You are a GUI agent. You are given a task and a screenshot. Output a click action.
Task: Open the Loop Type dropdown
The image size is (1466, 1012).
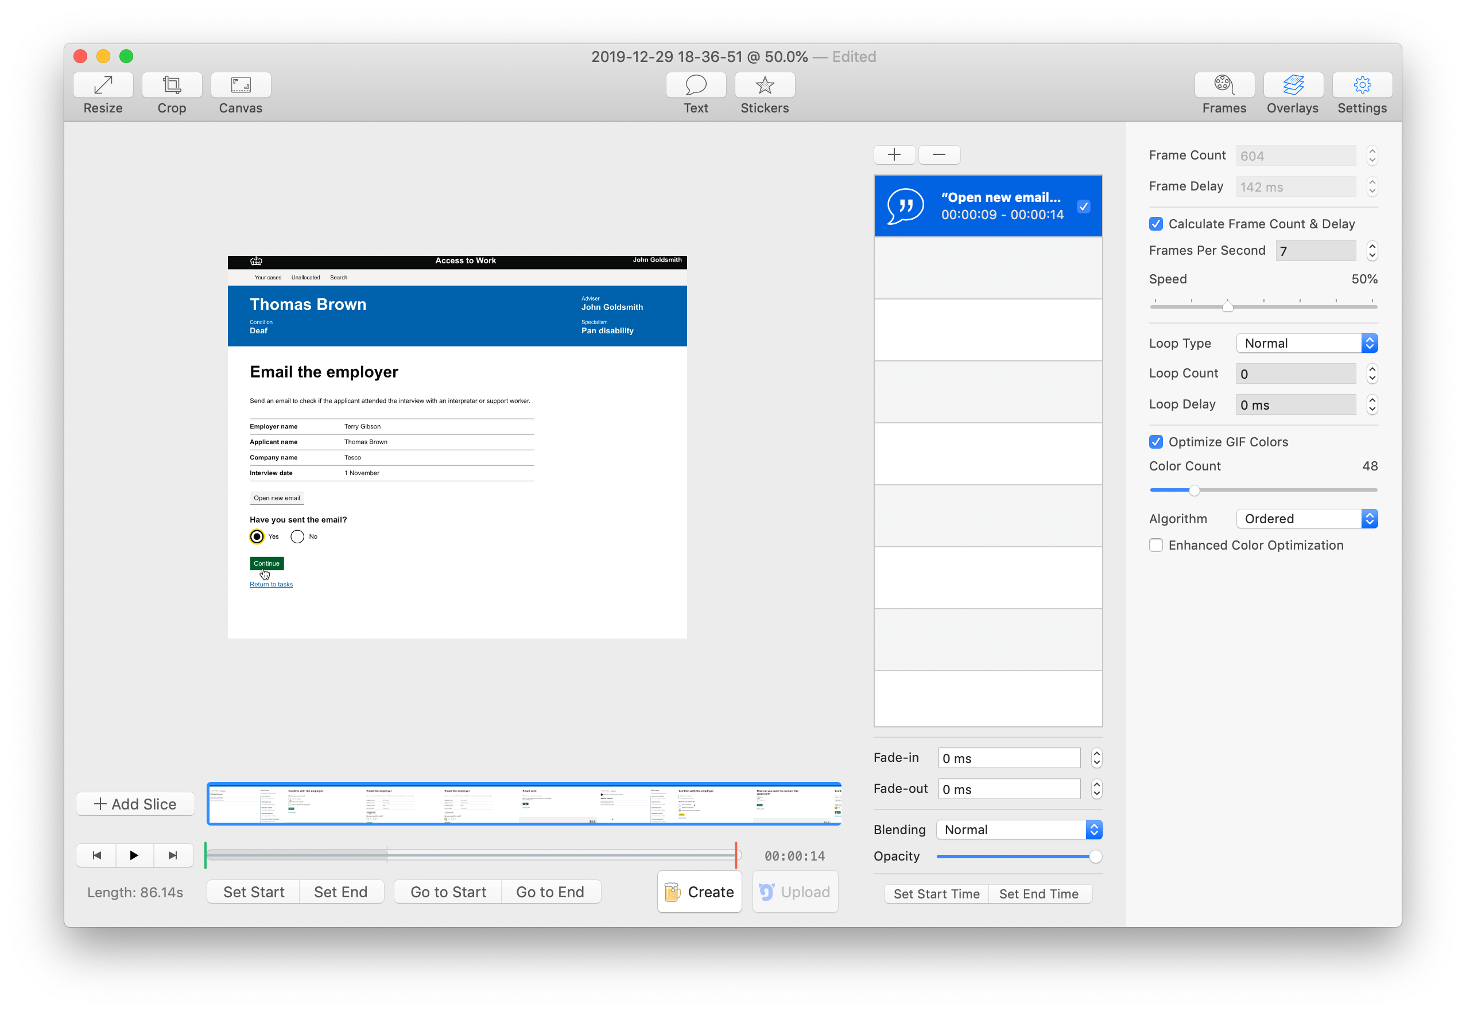[x=1306, y=343]
